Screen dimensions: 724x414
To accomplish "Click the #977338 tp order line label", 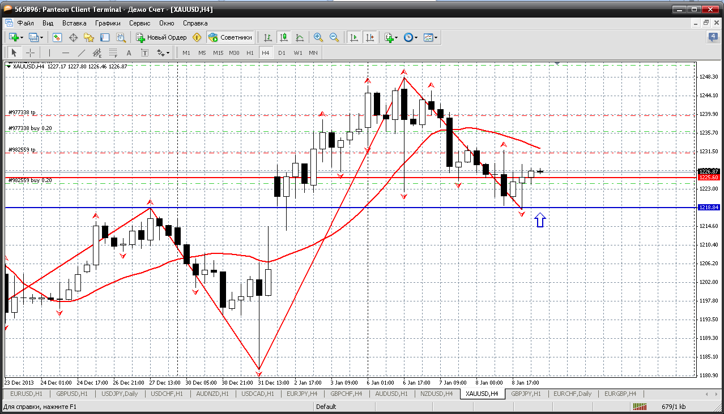I will pos(22,113).
